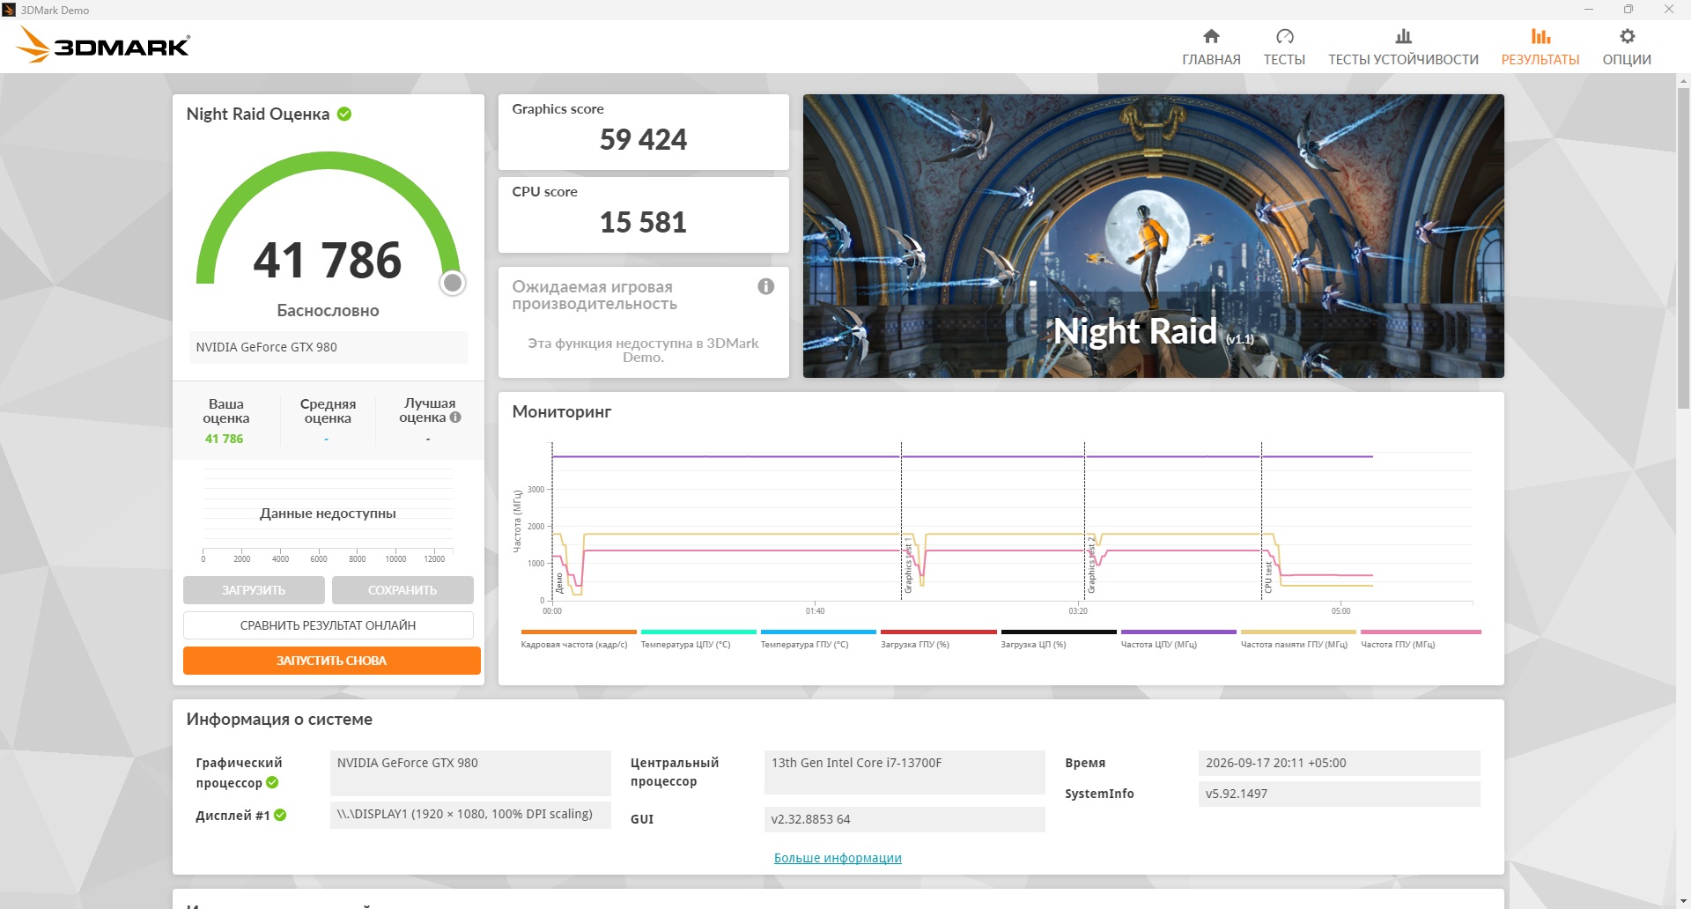Toggle Кадровая частота legend swatch

point(579,632)
